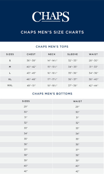104x174 pixels.
Task: Click the neck value 16"-16½" for L
Action: [x=52, y=73]
